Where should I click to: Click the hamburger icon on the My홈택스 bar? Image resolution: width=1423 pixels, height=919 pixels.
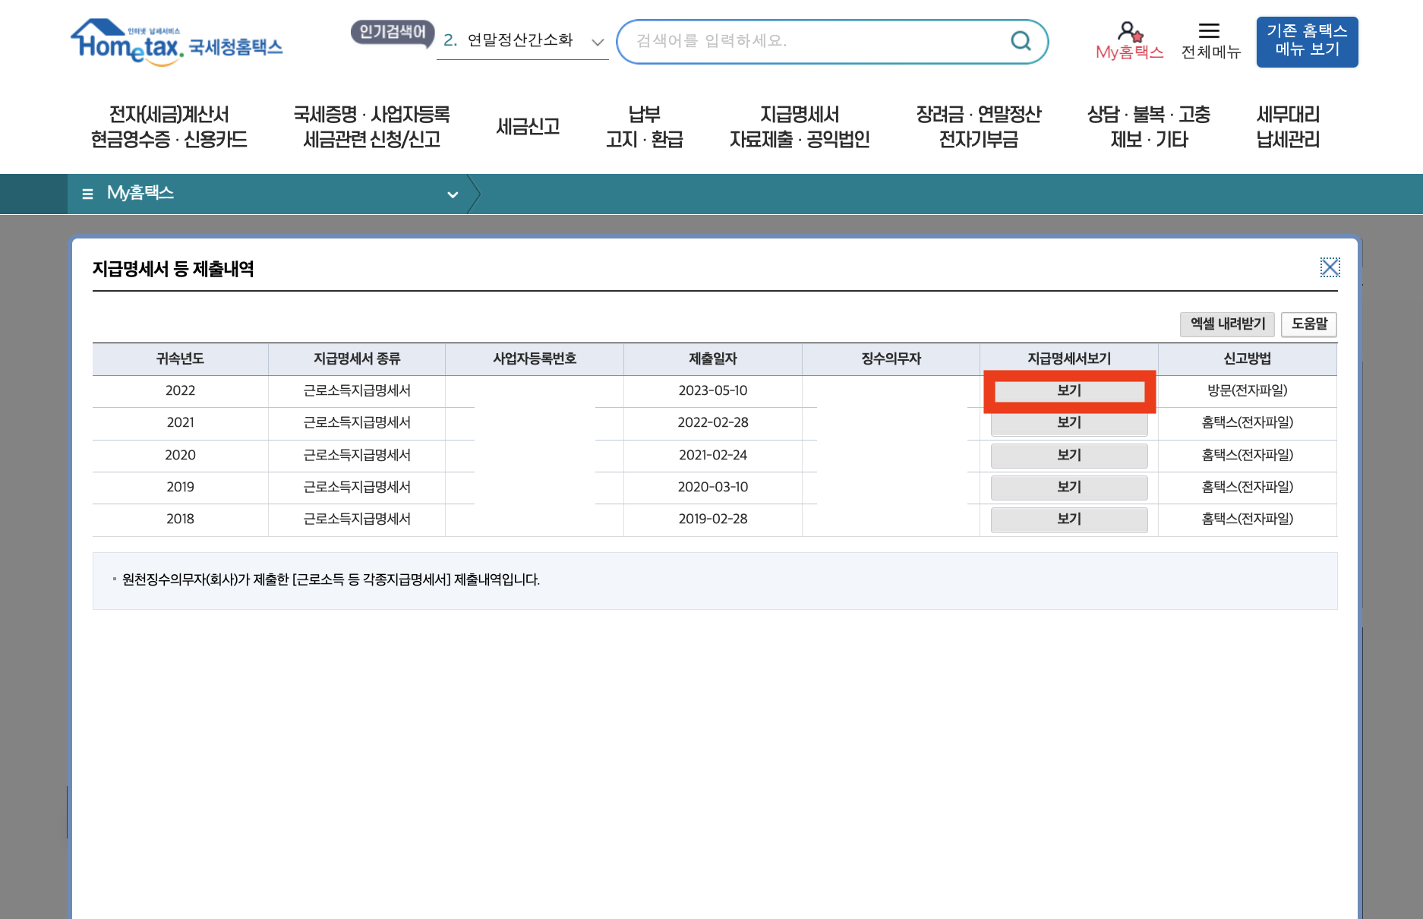(87, 194)
